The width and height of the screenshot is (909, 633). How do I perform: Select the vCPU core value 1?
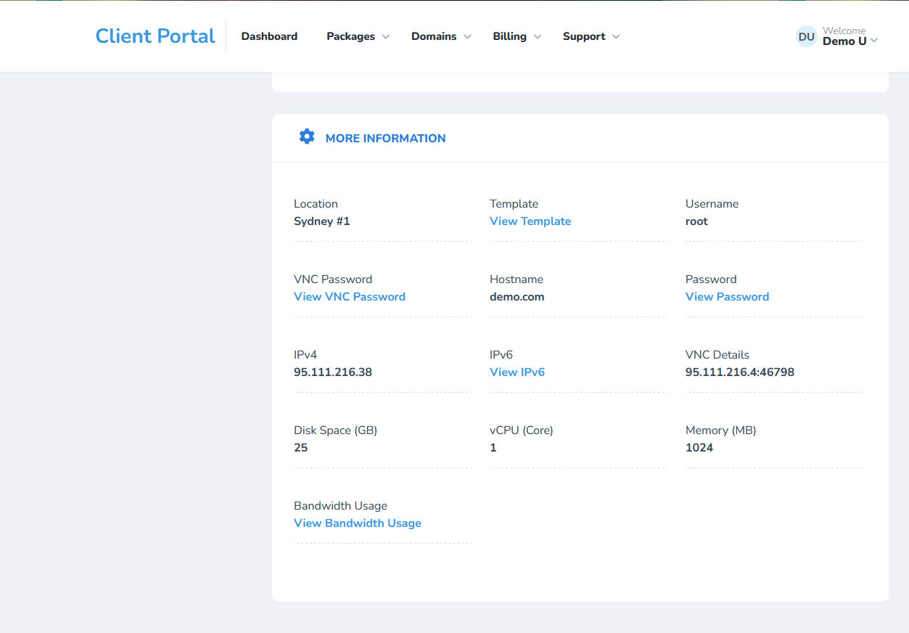[493, 448]
